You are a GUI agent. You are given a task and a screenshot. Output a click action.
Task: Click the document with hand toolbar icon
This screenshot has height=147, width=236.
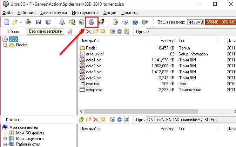pyautogui.click(x=115, y=22)
